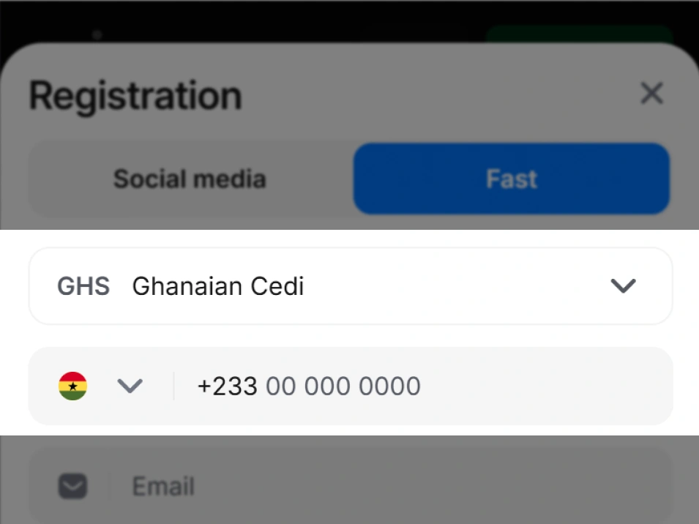This screenshot has width=699, height=524.
Task: Click the small dot above the dialog
Action: coord(97,34)
